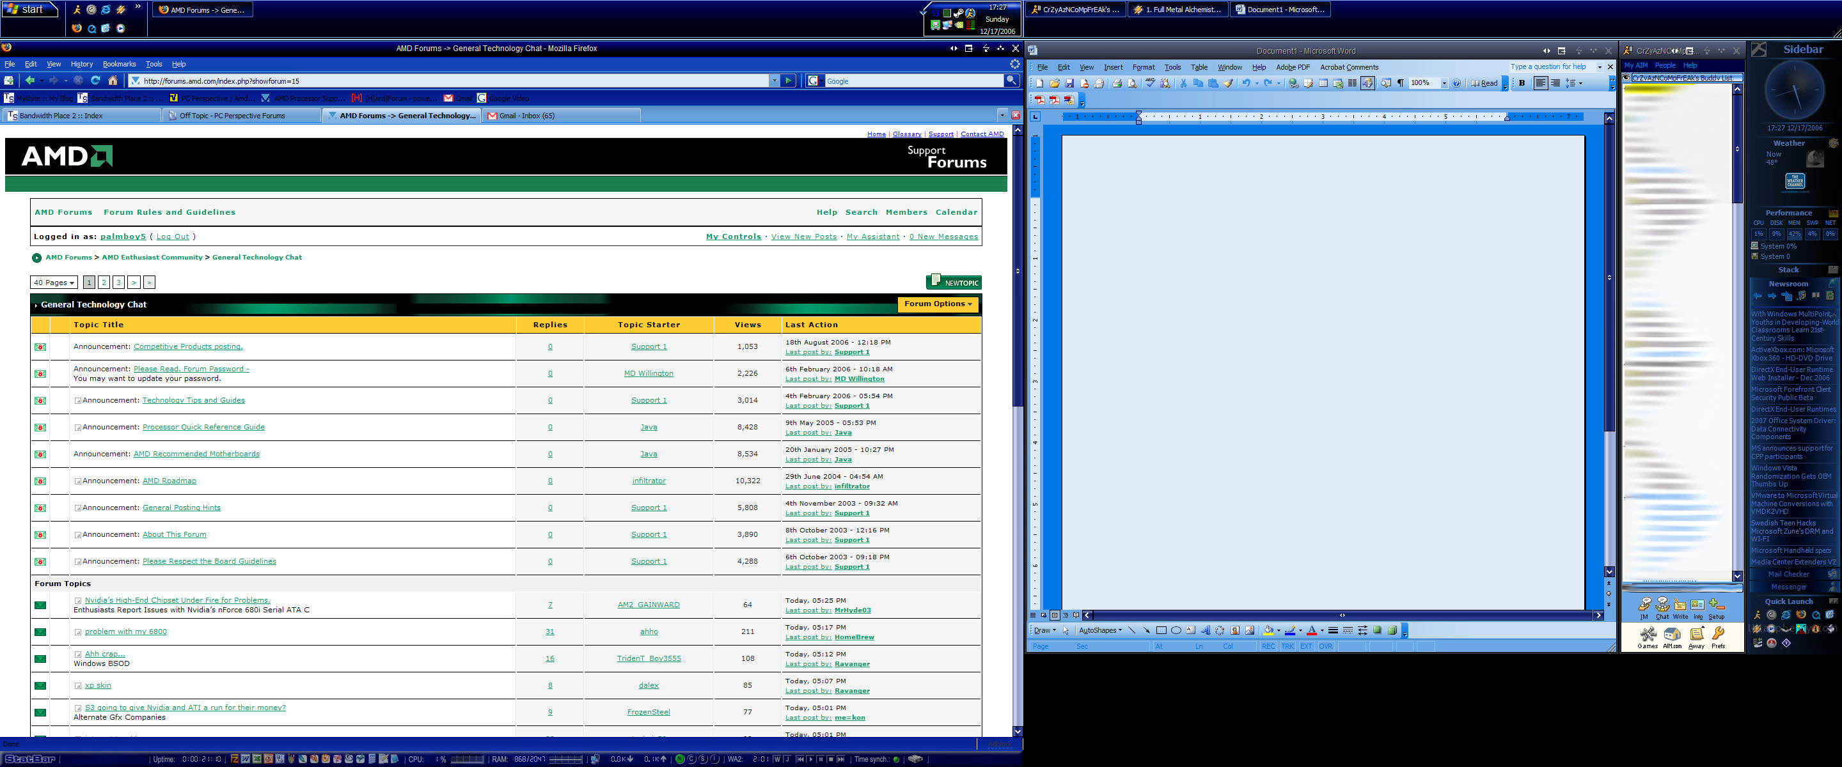Image resolution: width=1842 pixels, height=767 pixels.
Task: Click the Undo arrow icon in Word
Action: click(1247, 84)
